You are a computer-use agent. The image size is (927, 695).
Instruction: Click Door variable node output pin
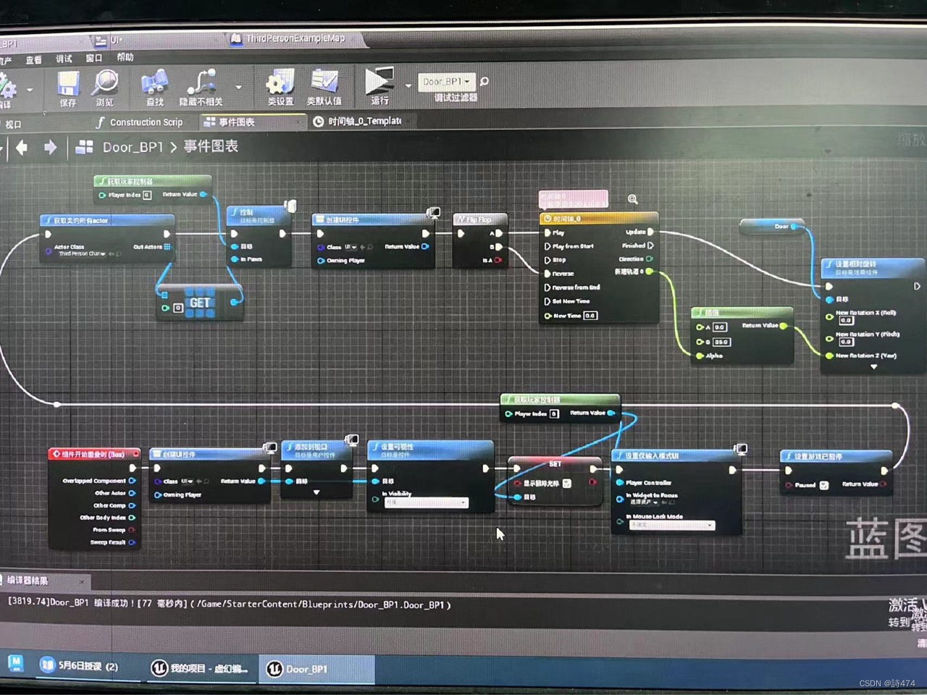(794, 227)
